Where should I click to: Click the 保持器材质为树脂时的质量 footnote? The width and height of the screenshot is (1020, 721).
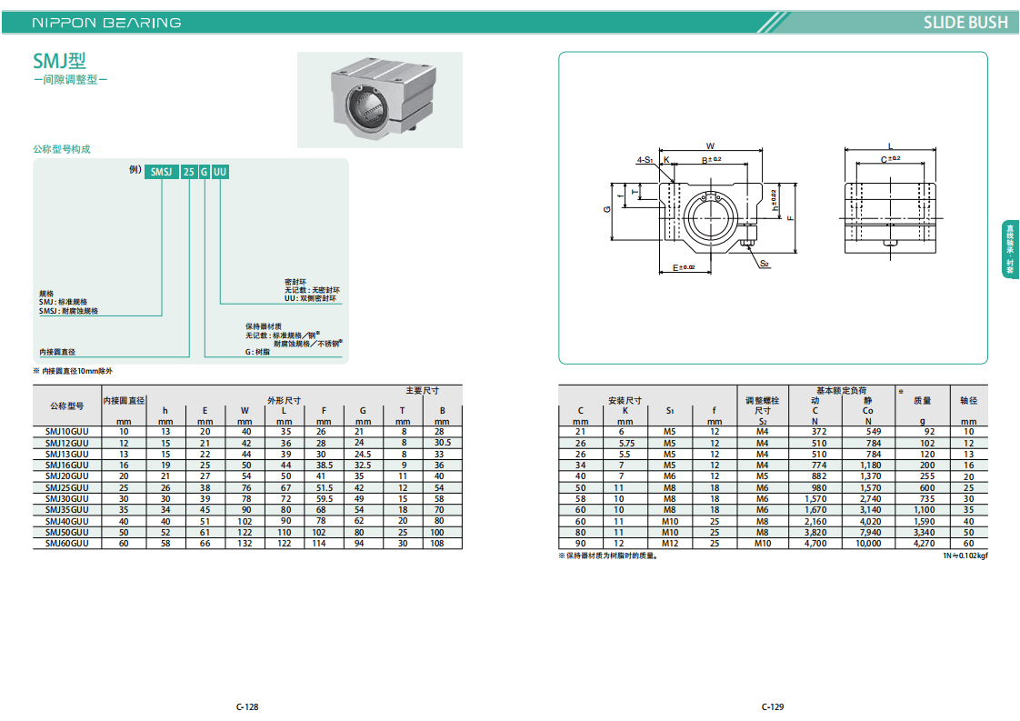[609, 556]
